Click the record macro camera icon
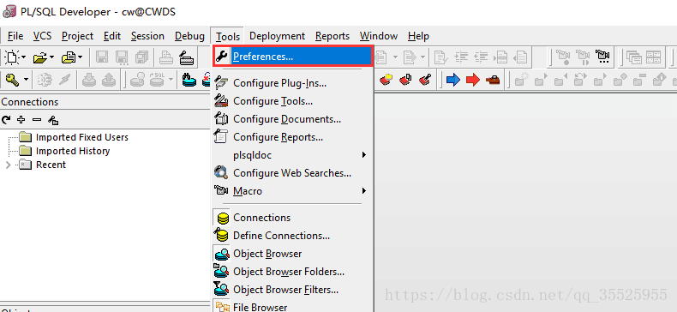Screen dimensions: 677x312 [562, 57]
